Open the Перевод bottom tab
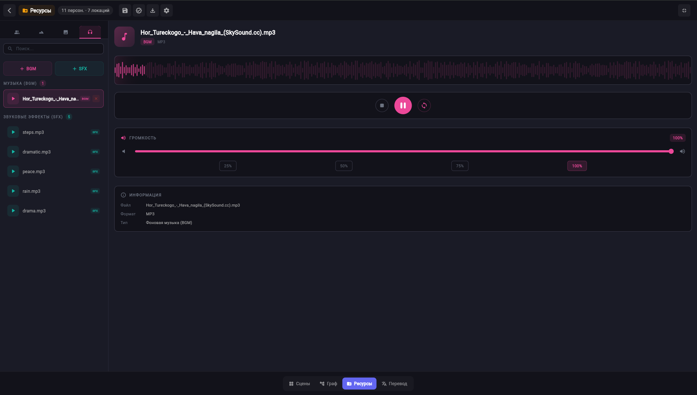697x395 pixels. [x=395, y=384]
